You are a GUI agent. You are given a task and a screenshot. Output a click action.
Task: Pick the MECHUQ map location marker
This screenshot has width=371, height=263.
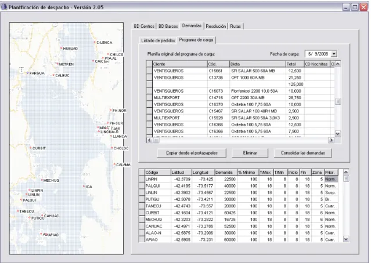pos(42,180)
